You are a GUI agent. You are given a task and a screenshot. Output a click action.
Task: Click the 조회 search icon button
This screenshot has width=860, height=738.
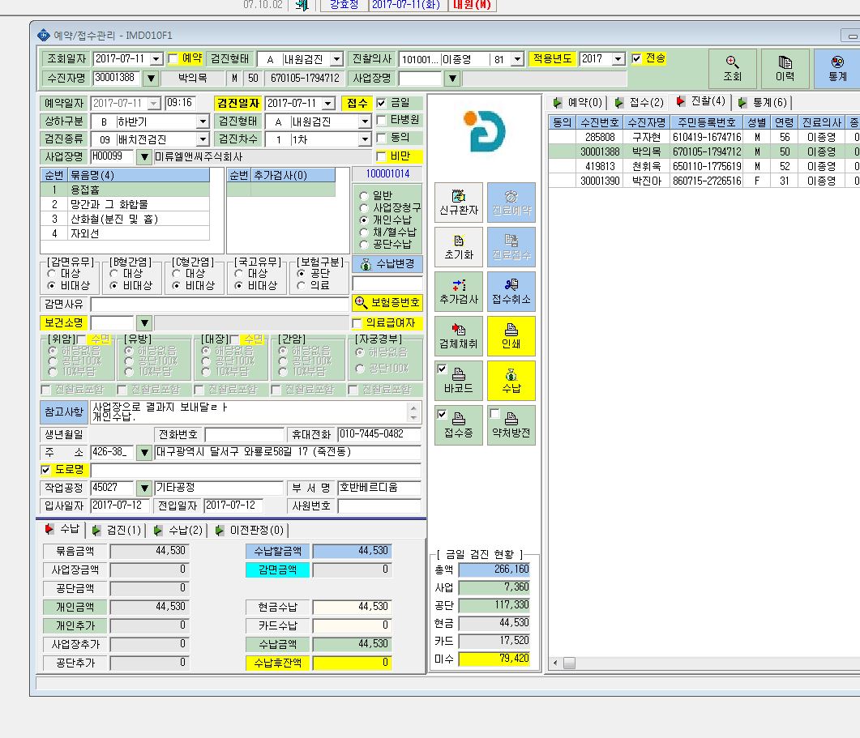(732, 69)
